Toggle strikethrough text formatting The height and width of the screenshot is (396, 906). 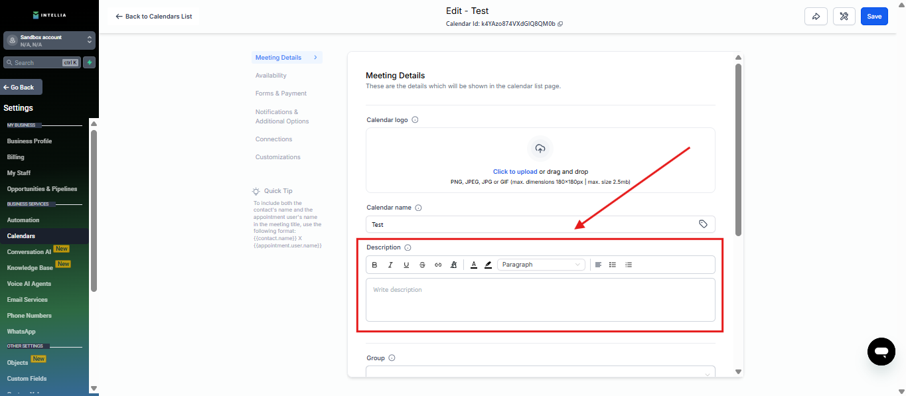[x=422, y=265]
